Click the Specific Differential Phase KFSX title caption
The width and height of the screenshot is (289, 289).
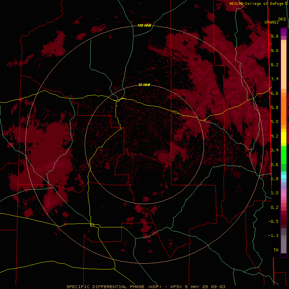click(146, 287)
